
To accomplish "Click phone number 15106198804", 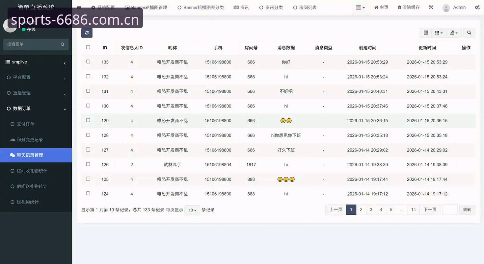I will 218,165.
